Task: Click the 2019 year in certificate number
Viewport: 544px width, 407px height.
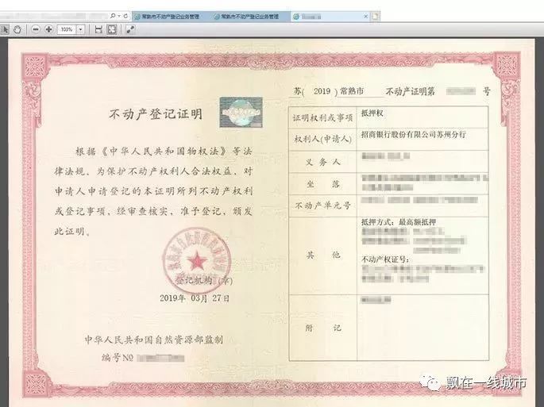Action: pos(322,91)
